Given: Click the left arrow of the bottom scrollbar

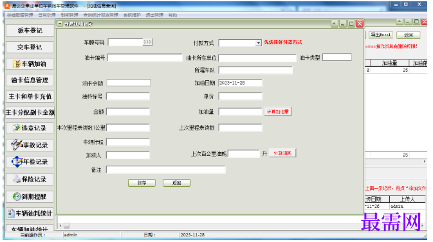Looking at the screenshot, I should pos(60,226).
